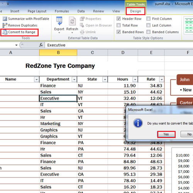Click Yes in the Microsoft Excel dialog
The image size is (193, 193).
pos(166,134)
